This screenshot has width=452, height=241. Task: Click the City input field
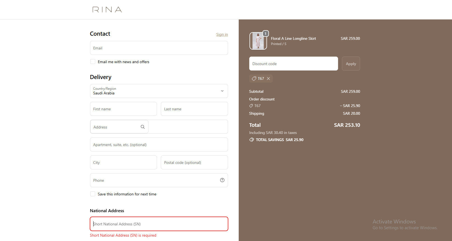(123, 162)
